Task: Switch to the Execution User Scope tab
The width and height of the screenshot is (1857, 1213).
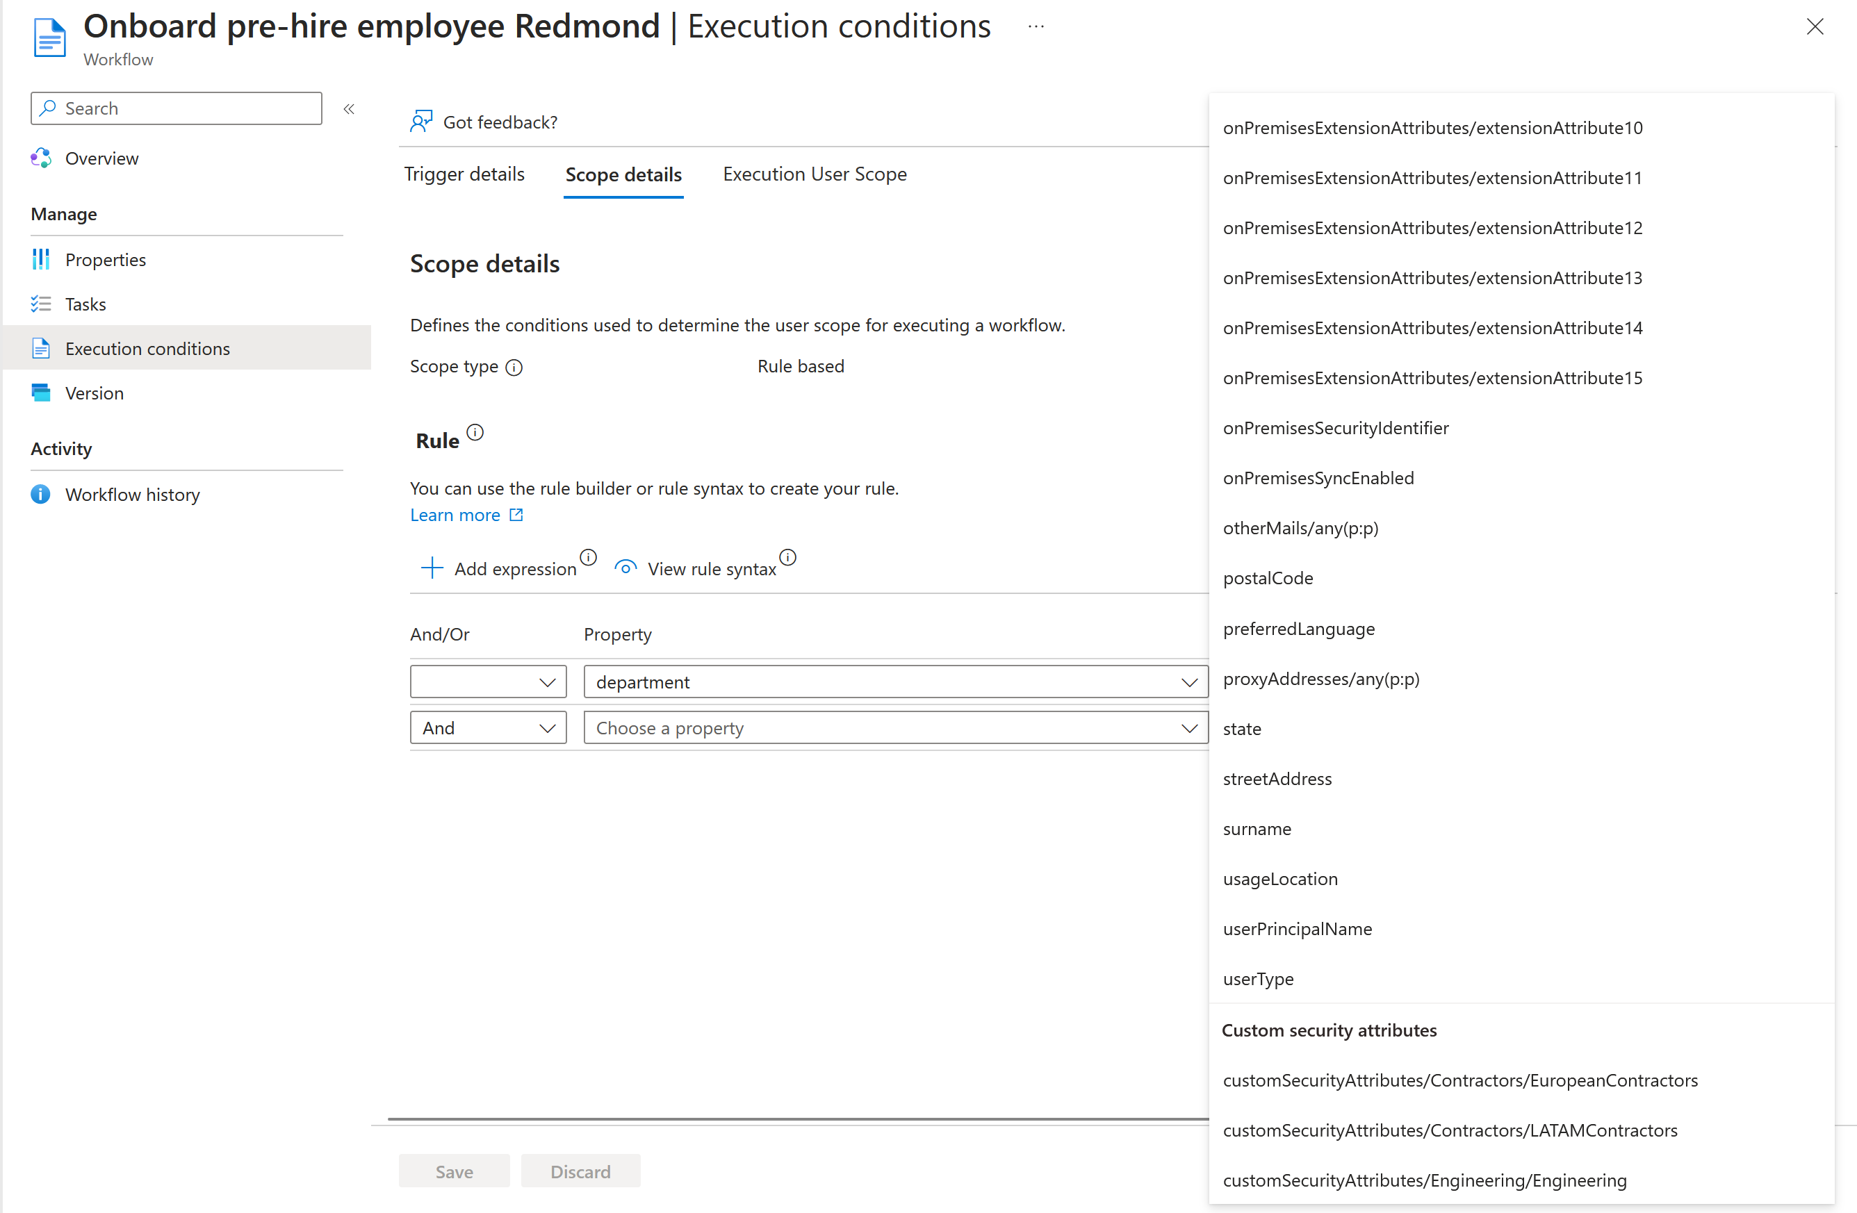Action: pyautogui.click(x=815, y=173)
